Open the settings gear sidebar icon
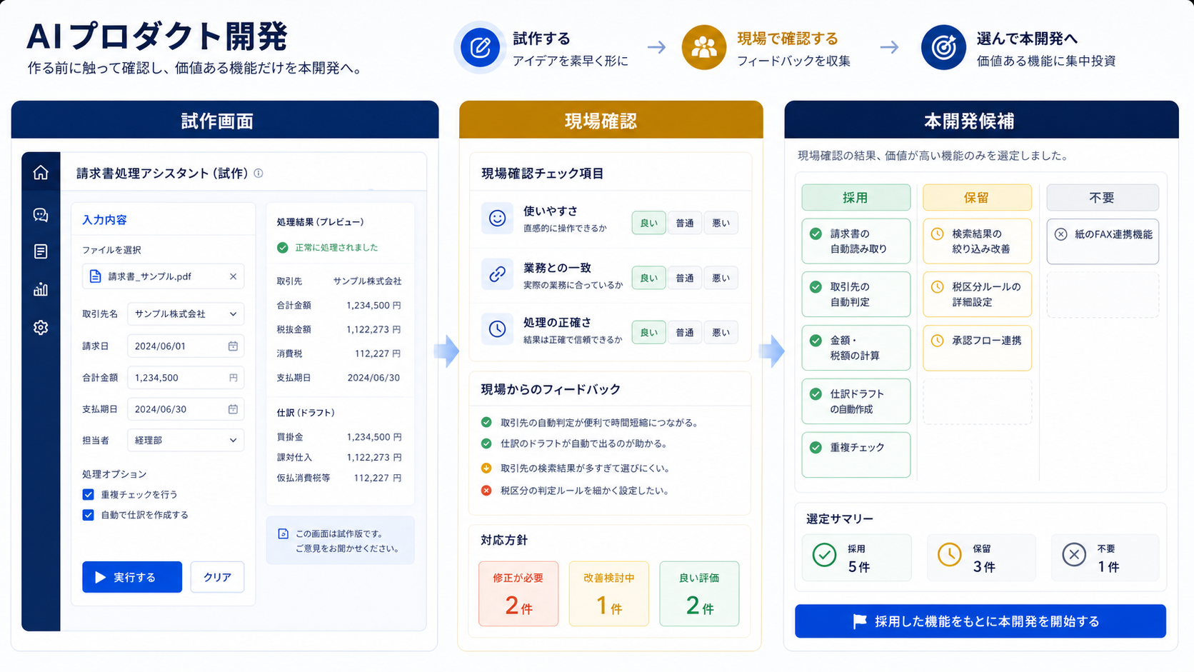This screenshot has height=672, width=1194. coord(41,327)
